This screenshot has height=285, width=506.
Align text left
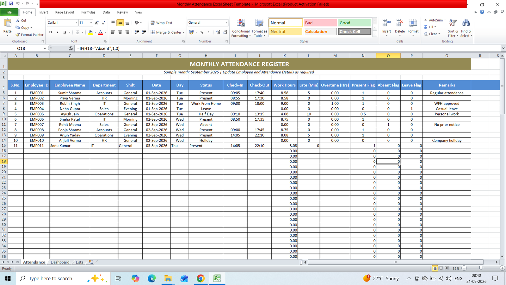pos(113,32)
